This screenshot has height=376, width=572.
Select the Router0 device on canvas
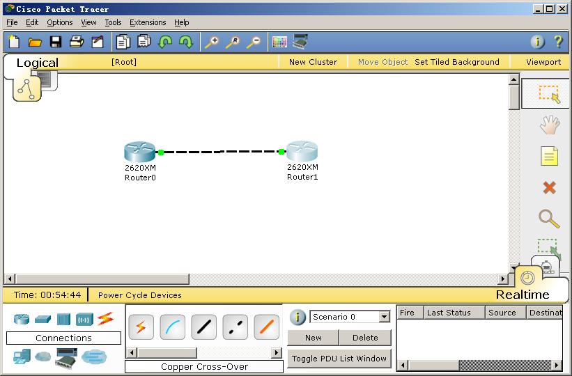(140, 152)
